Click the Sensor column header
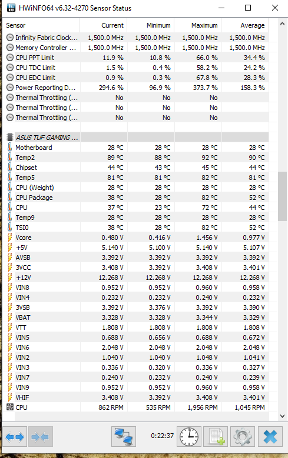 click(41, 25)
